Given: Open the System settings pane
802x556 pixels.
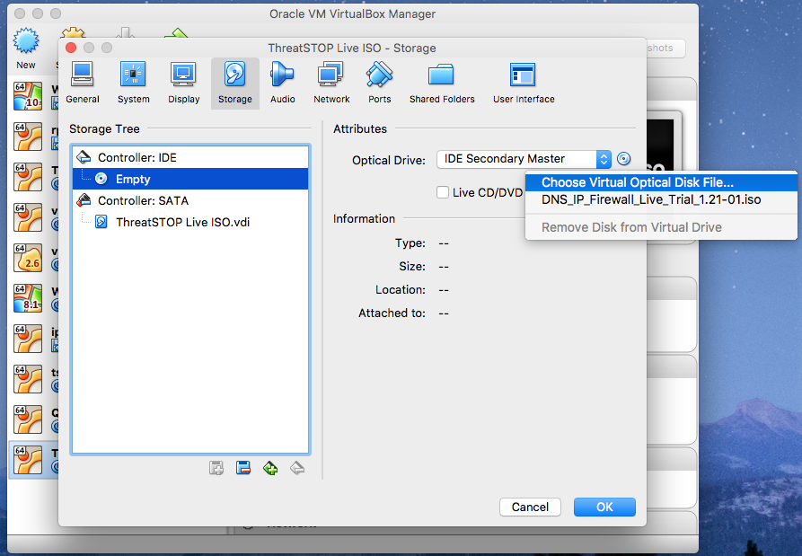Looking at the screenshot, I should click(x=133, y=83).
